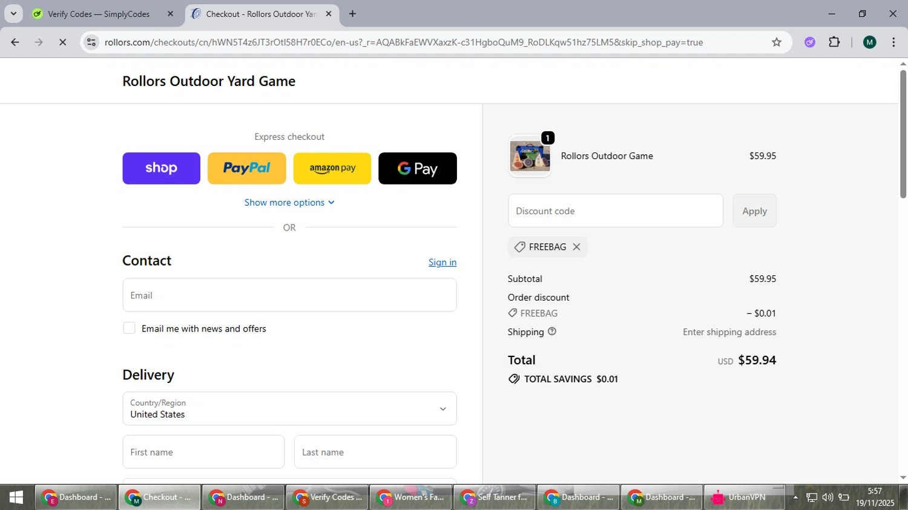
Task: Open the volume speaker tray icon
Action: pos(827,497)
